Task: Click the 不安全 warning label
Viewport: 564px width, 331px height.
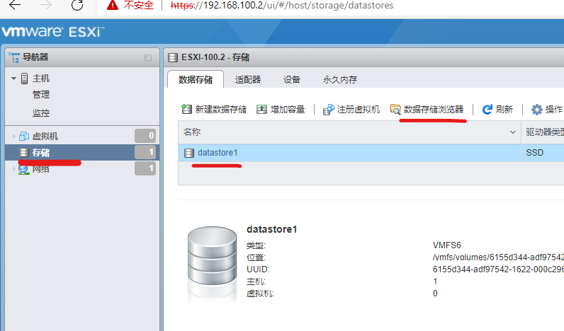Action: (138, 5)
